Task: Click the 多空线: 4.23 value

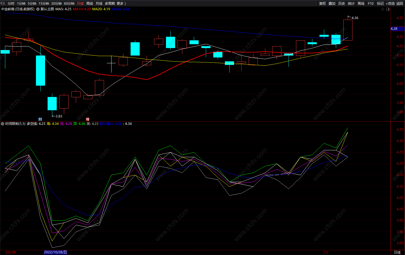Action: pyautogui.click(x=36, y=124)
